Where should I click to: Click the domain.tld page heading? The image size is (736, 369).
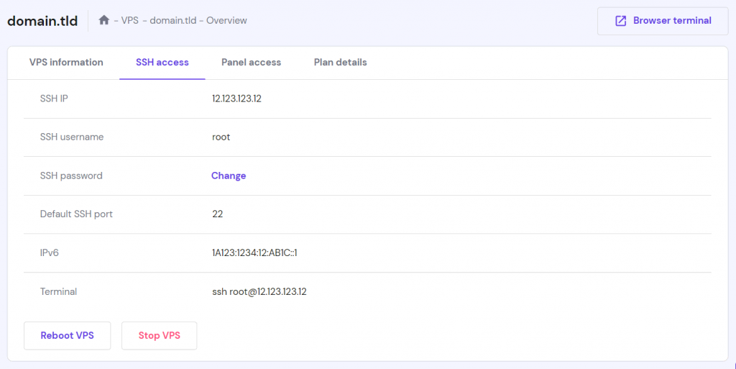pyautogui.click(x=42, y=21)
